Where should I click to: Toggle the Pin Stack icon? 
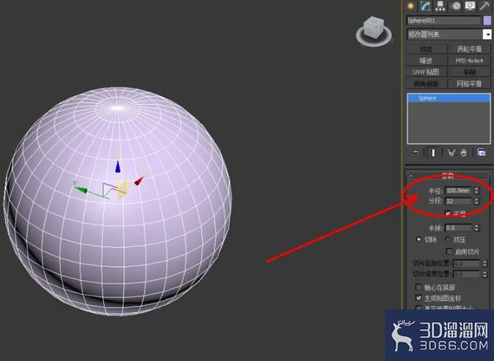click(x=416, y=153)
